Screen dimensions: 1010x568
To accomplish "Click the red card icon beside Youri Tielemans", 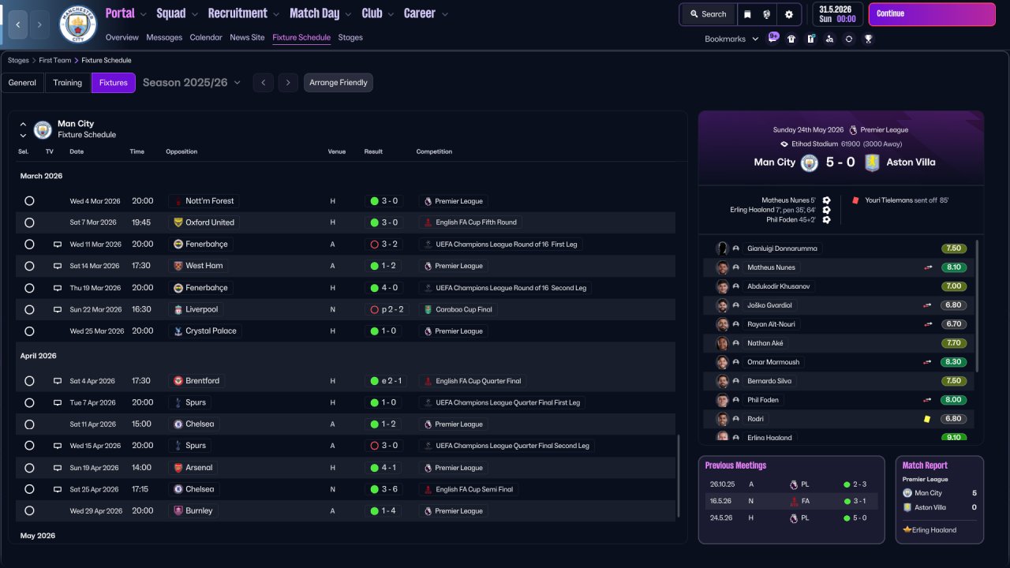I will point(855,200).
